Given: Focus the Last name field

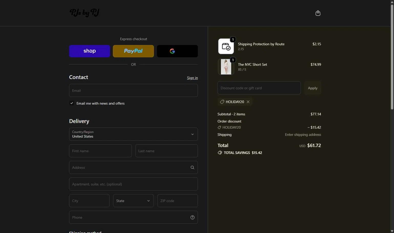Looking at the screenshot, I should (166, 151).
